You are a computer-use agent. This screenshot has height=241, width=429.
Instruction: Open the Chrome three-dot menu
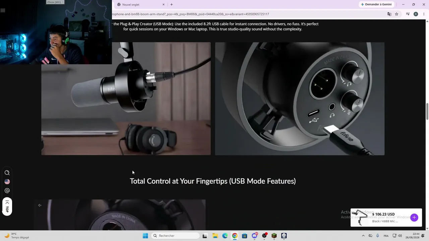pos(424,14)
